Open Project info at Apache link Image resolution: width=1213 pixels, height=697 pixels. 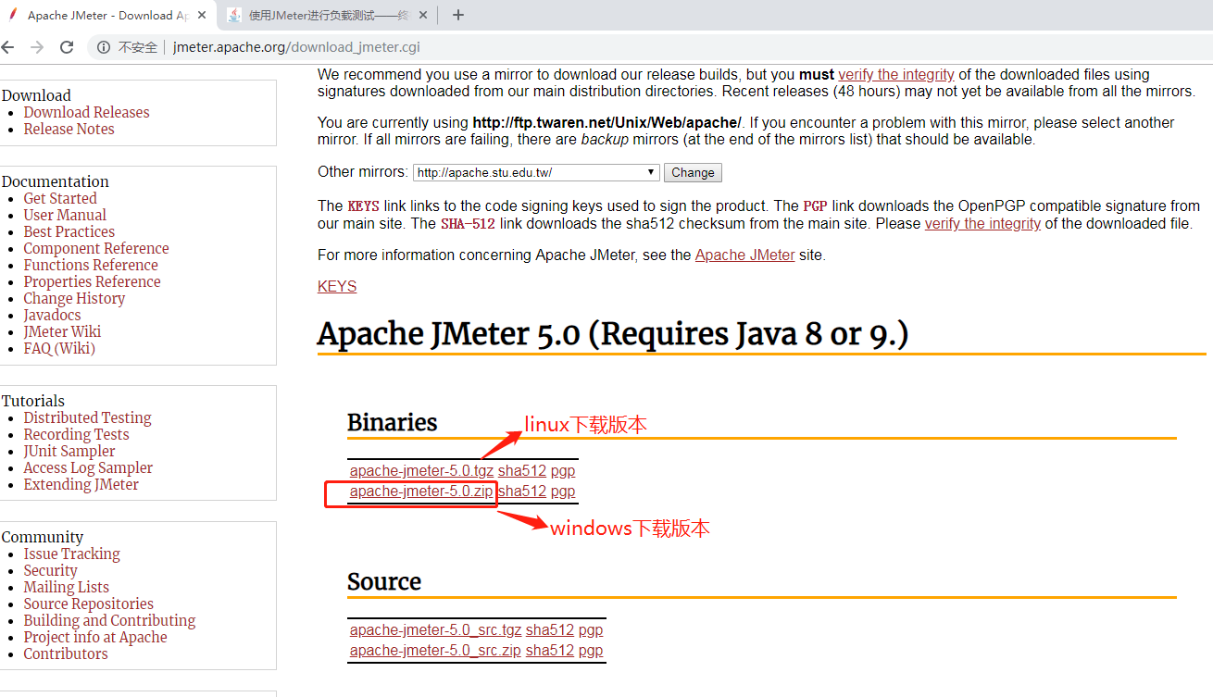(95, 637)
